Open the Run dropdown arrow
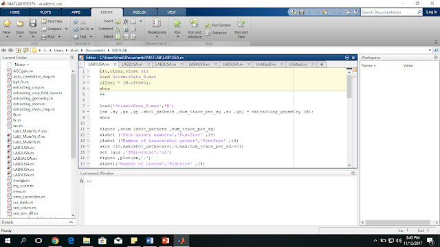Screen dimensions: 440x247 pos(177,37)
